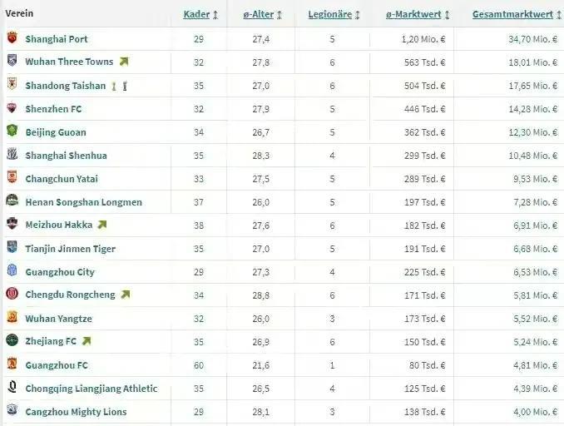The width and height of the screenshot is (564, 426).
Task: Click Meizhou Hakka squad size 38
Action: pos(199,225)
